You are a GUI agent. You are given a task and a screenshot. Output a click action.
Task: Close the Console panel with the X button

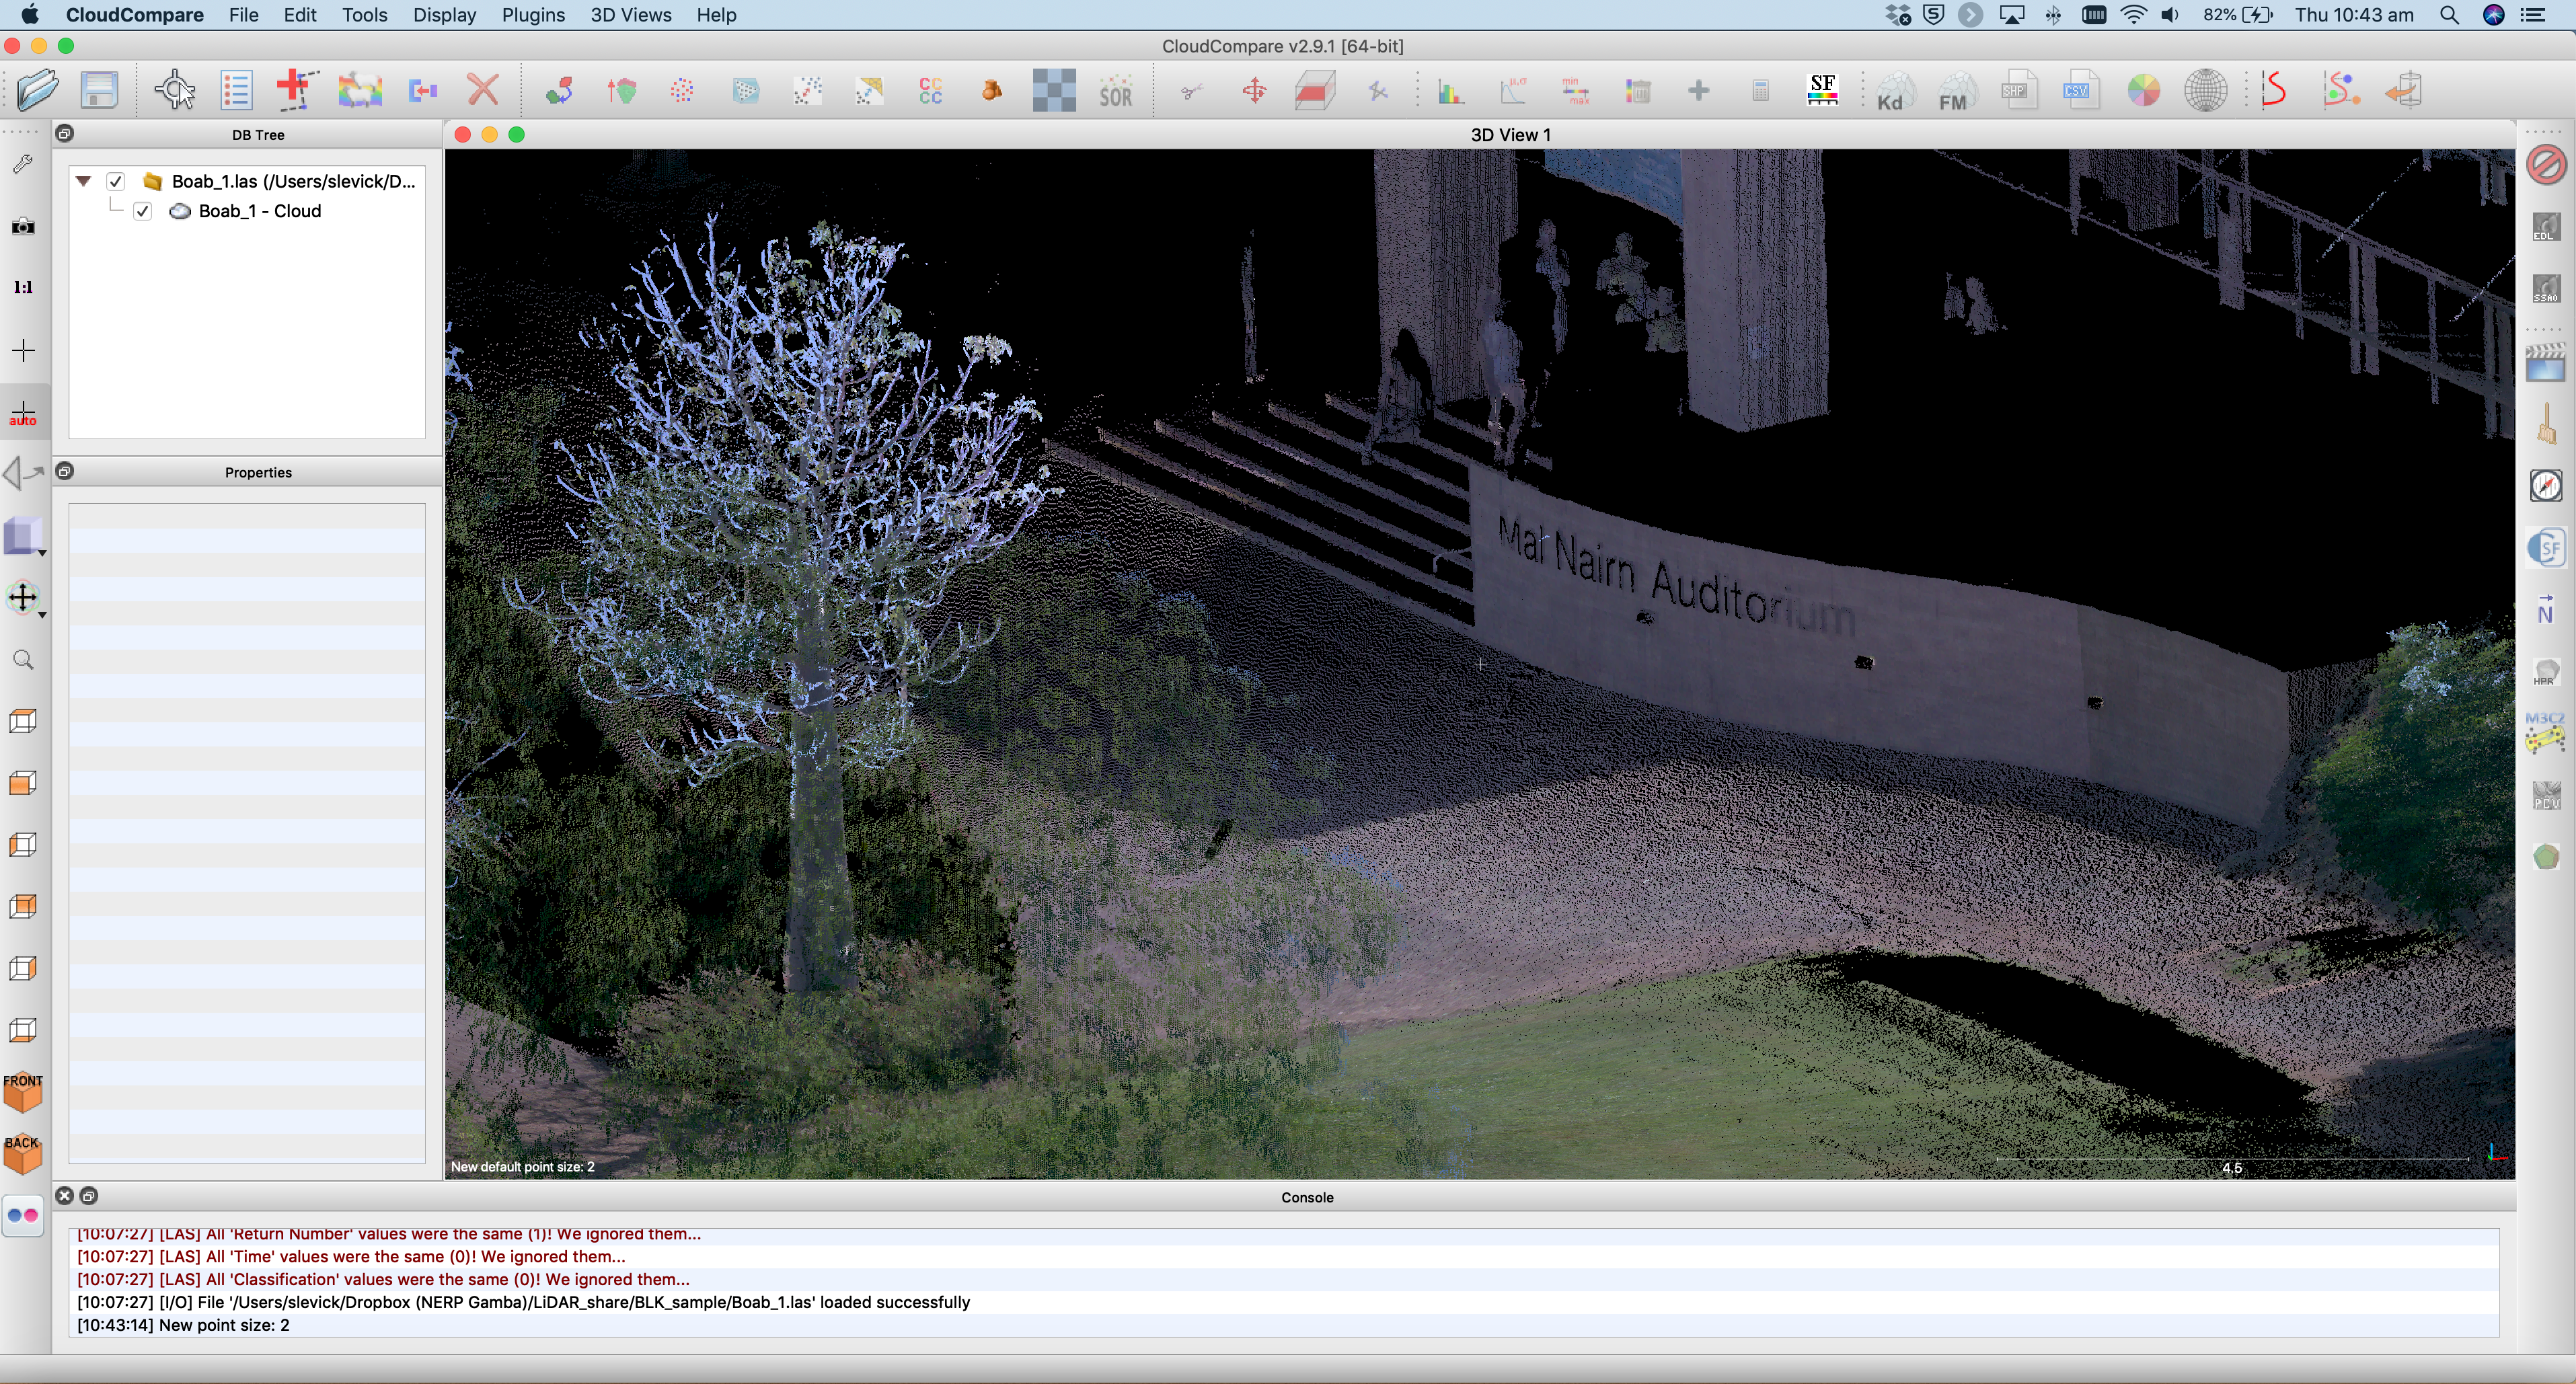(65, 1195)
